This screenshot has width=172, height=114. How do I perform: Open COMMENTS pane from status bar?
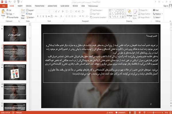point(120,113)
